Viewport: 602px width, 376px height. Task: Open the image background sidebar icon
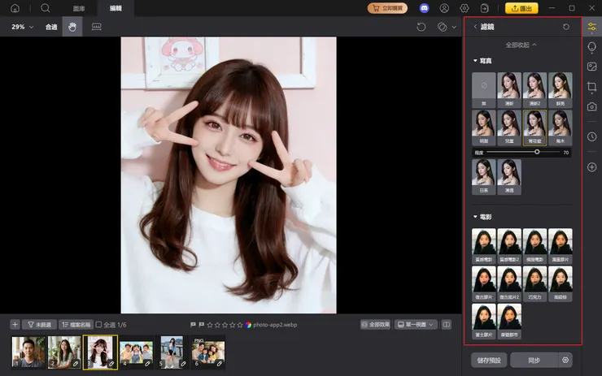click(591, 67)
